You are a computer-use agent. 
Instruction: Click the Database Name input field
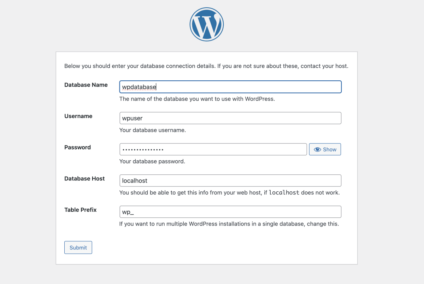[230, 87]
